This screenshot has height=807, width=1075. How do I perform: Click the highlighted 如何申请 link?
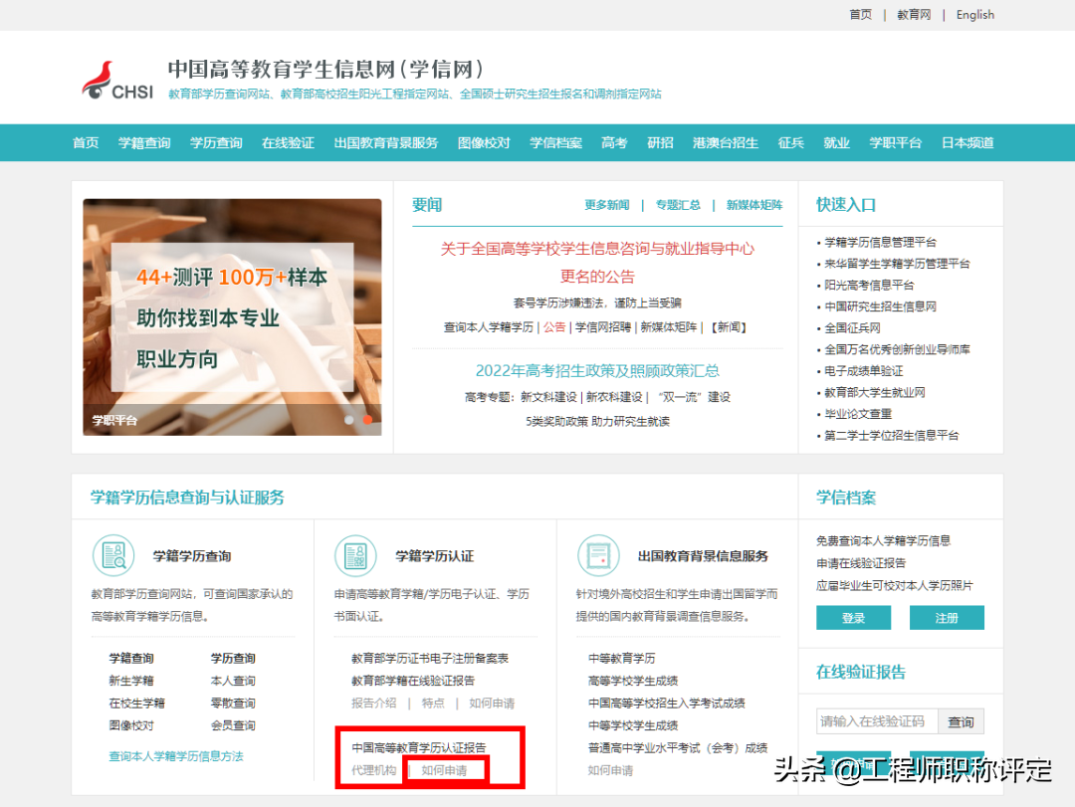pos(445,769)
